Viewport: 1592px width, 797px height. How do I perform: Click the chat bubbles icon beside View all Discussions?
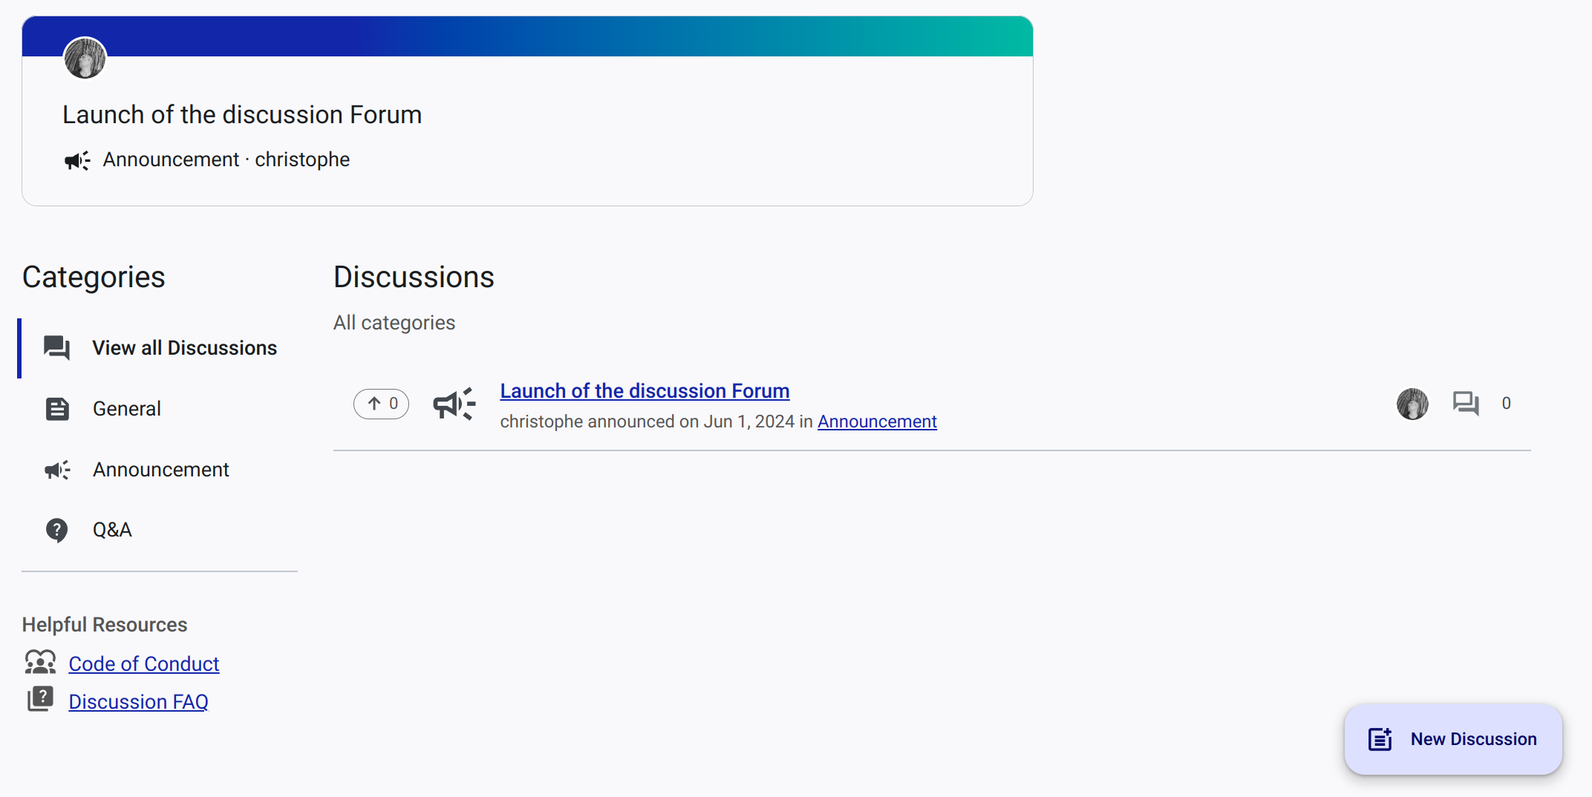[x=56, y=348]
